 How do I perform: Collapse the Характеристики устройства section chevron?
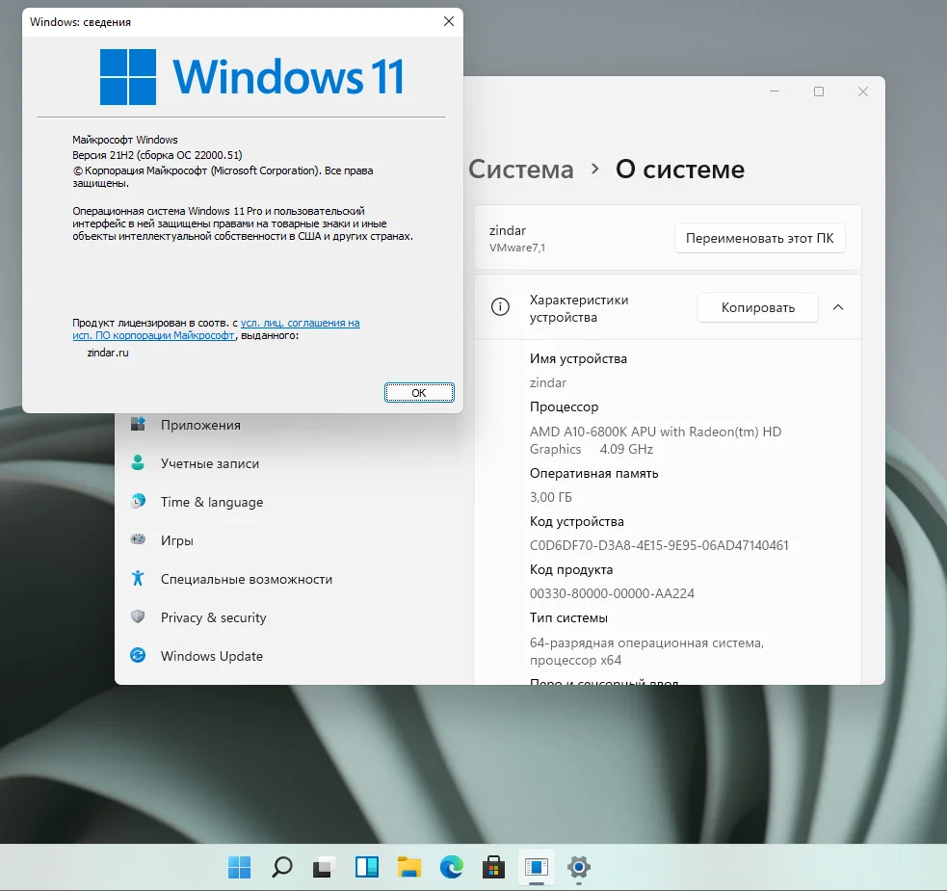pos(839,307)
